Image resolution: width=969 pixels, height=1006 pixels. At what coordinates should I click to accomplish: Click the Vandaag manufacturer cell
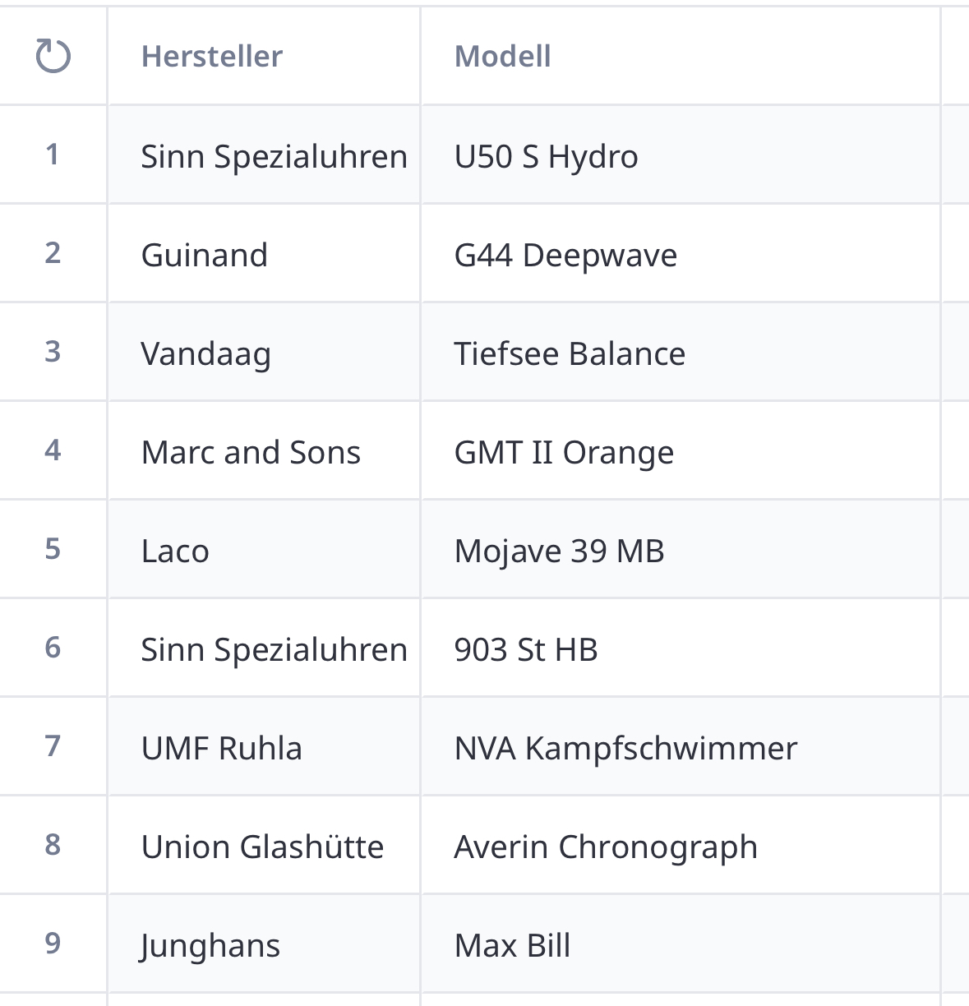[x=206, y=353]
